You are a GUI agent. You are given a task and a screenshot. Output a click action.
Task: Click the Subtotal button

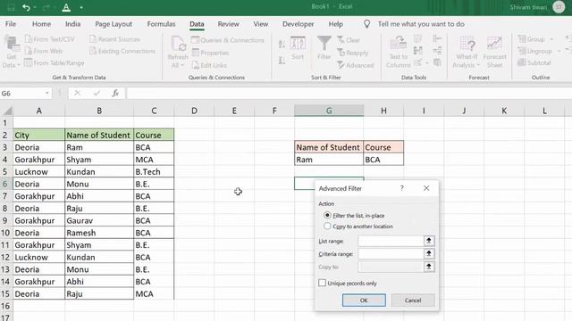pos(534,62)
